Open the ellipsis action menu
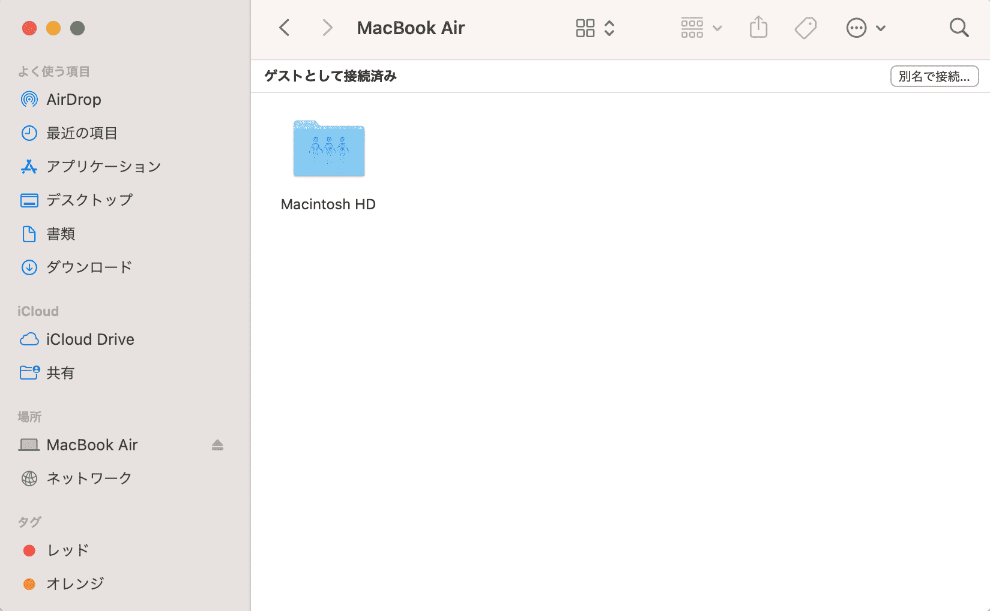 [865, 28]
